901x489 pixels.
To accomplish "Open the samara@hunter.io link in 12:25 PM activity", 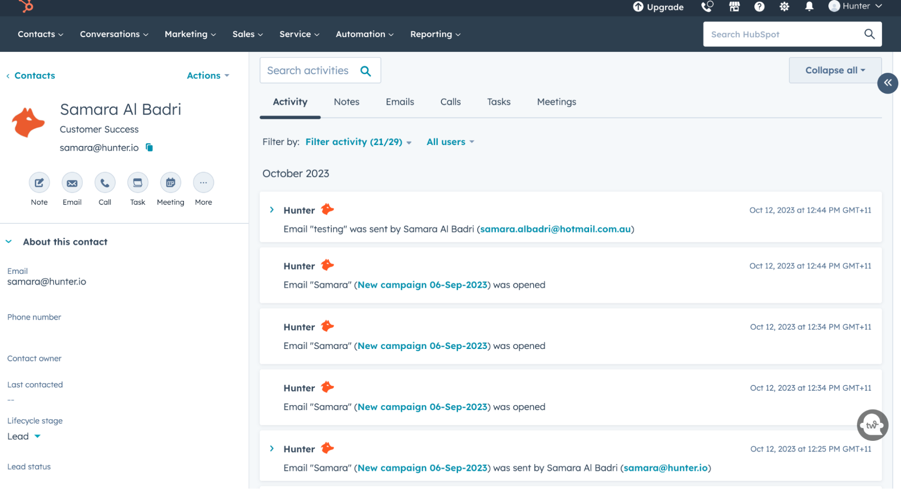I will tap(665, 468).
